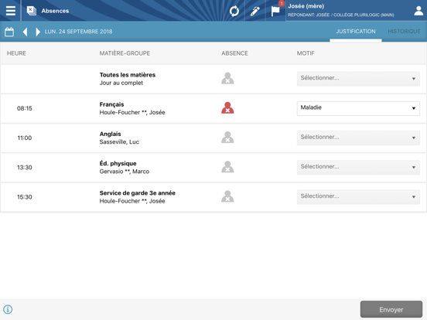Click the date Lun. 24 septembre 2018
Viewport: 427px width, 320px height.
[78, 32]
